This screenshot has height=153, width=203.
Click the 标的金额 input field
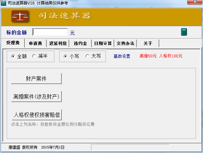click(x=50, y=32)
